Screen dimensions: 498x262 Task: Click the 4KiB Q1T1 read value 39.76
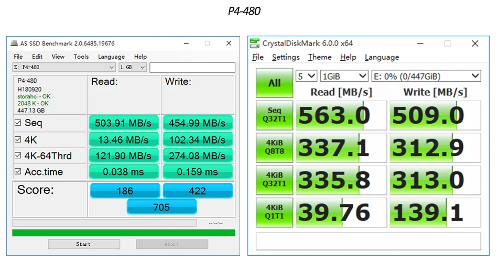tap(341, 212)
